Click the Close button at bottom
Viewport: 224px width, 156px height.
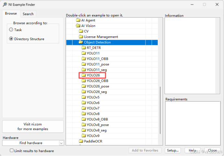212,150
